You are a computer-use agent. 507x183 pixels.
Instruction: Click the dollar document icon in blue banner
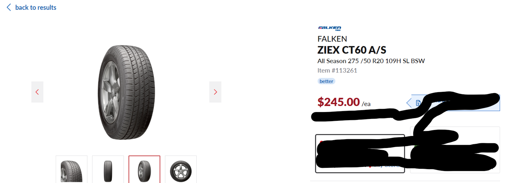418,103
